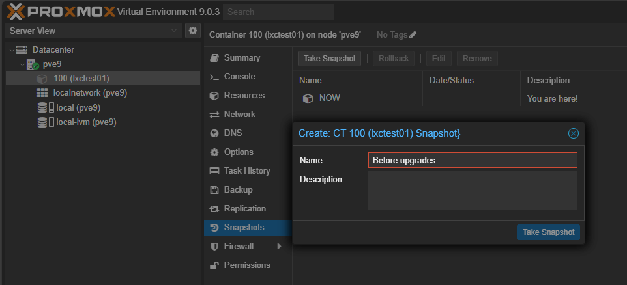The width and height of the screenshot is (627, 285).
Task: Click toolbar Take Snapshot button
Action: pyautogui.click(x=330, y=59)
